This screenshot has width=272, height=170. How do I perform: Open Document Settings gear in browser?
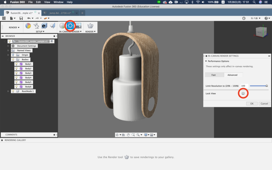click(x=13, y=46)
